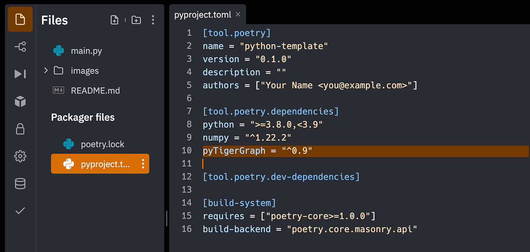Open the Version Control panel
530x252 pixels.
click(x=20, y=47)
